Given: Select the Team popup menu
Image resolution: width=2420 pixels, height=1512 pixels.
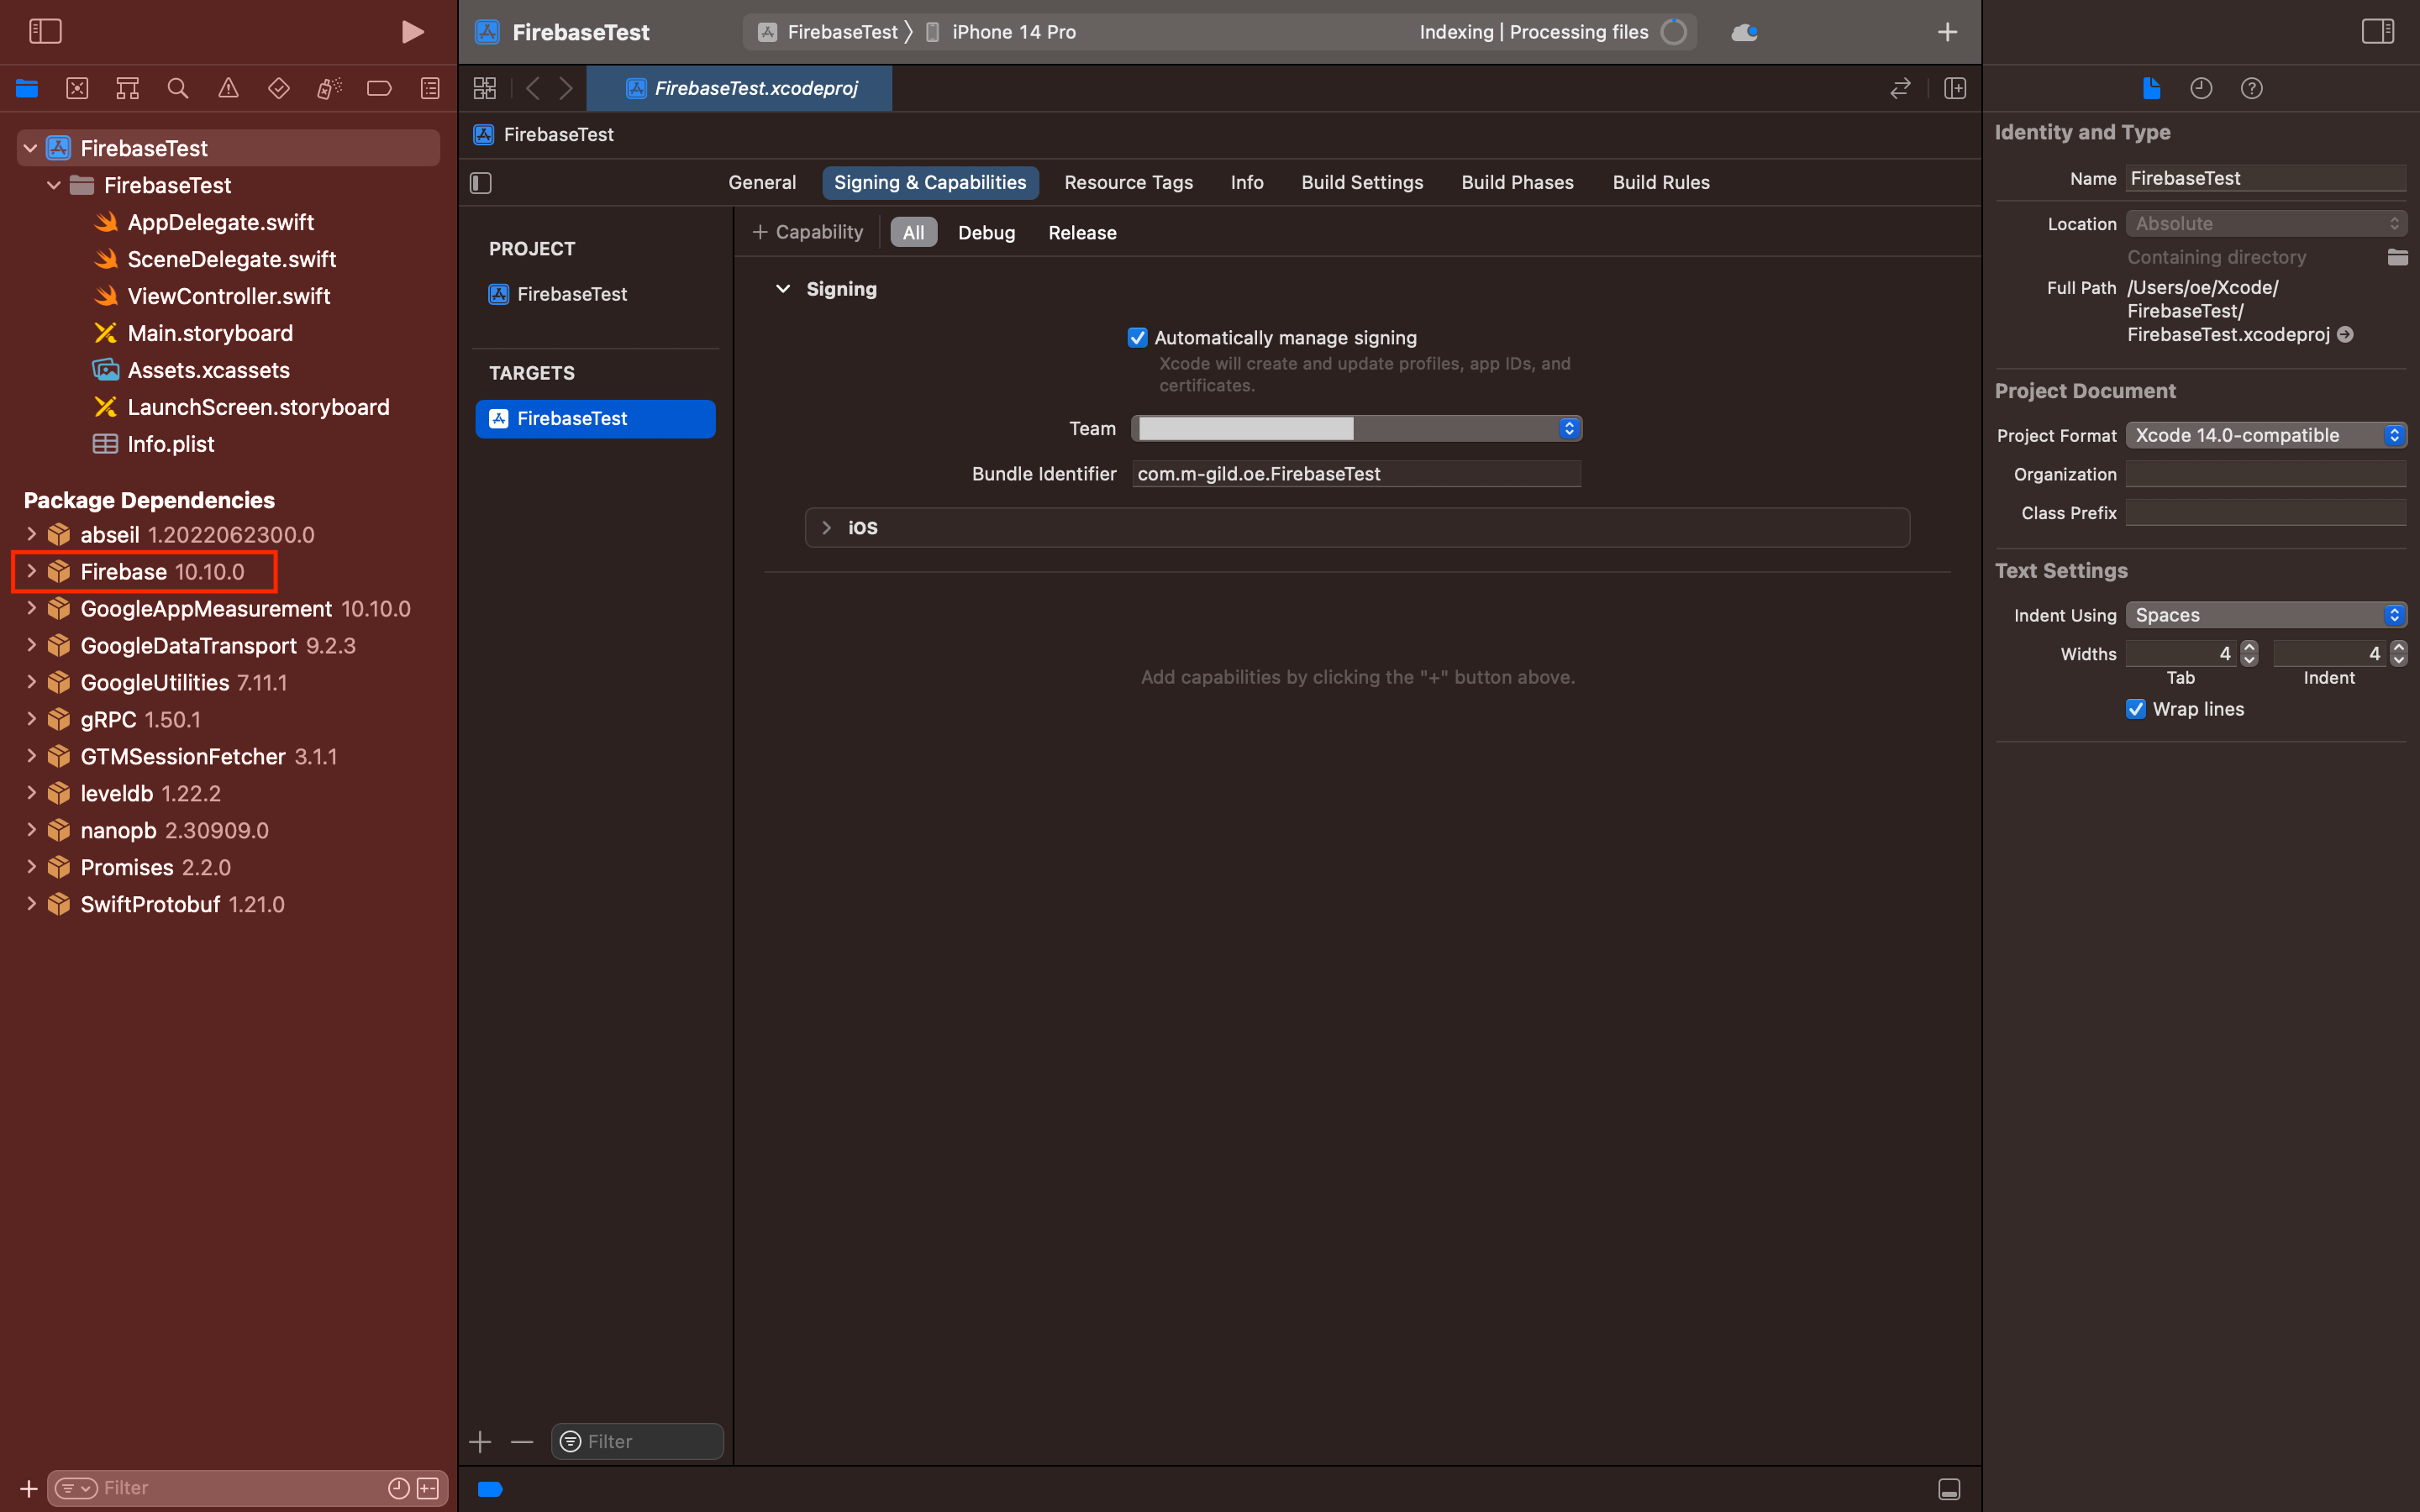Looking at the screenshot, I should tap(1356, 428).
